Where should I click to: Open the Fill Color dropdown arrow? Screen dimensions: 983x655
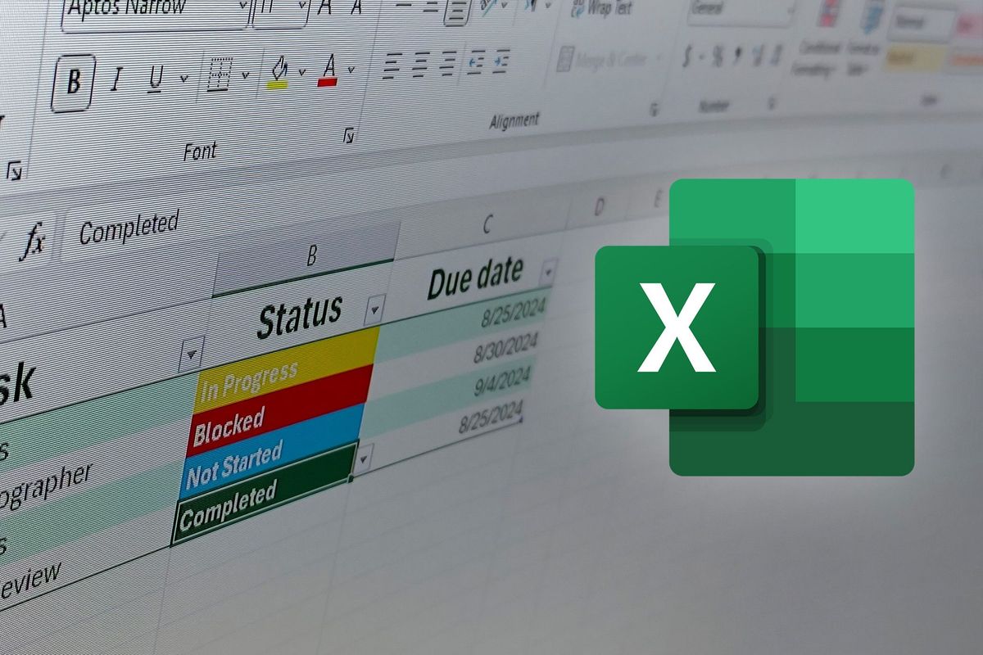tap(301, 72)
